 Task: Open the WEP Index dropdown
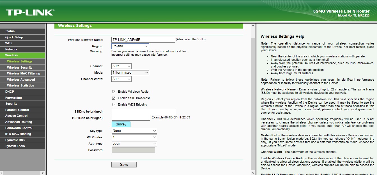point(134,137)
